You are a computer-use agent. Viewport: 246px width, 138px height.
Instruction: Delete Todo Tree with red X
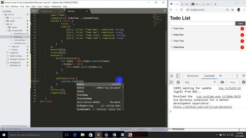pos(242,41)
